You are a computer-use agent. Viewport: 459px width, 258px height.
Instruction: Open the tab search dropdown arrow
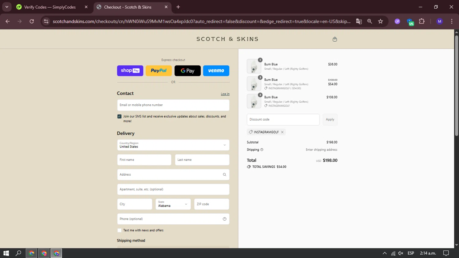click(x=7, y=7)
